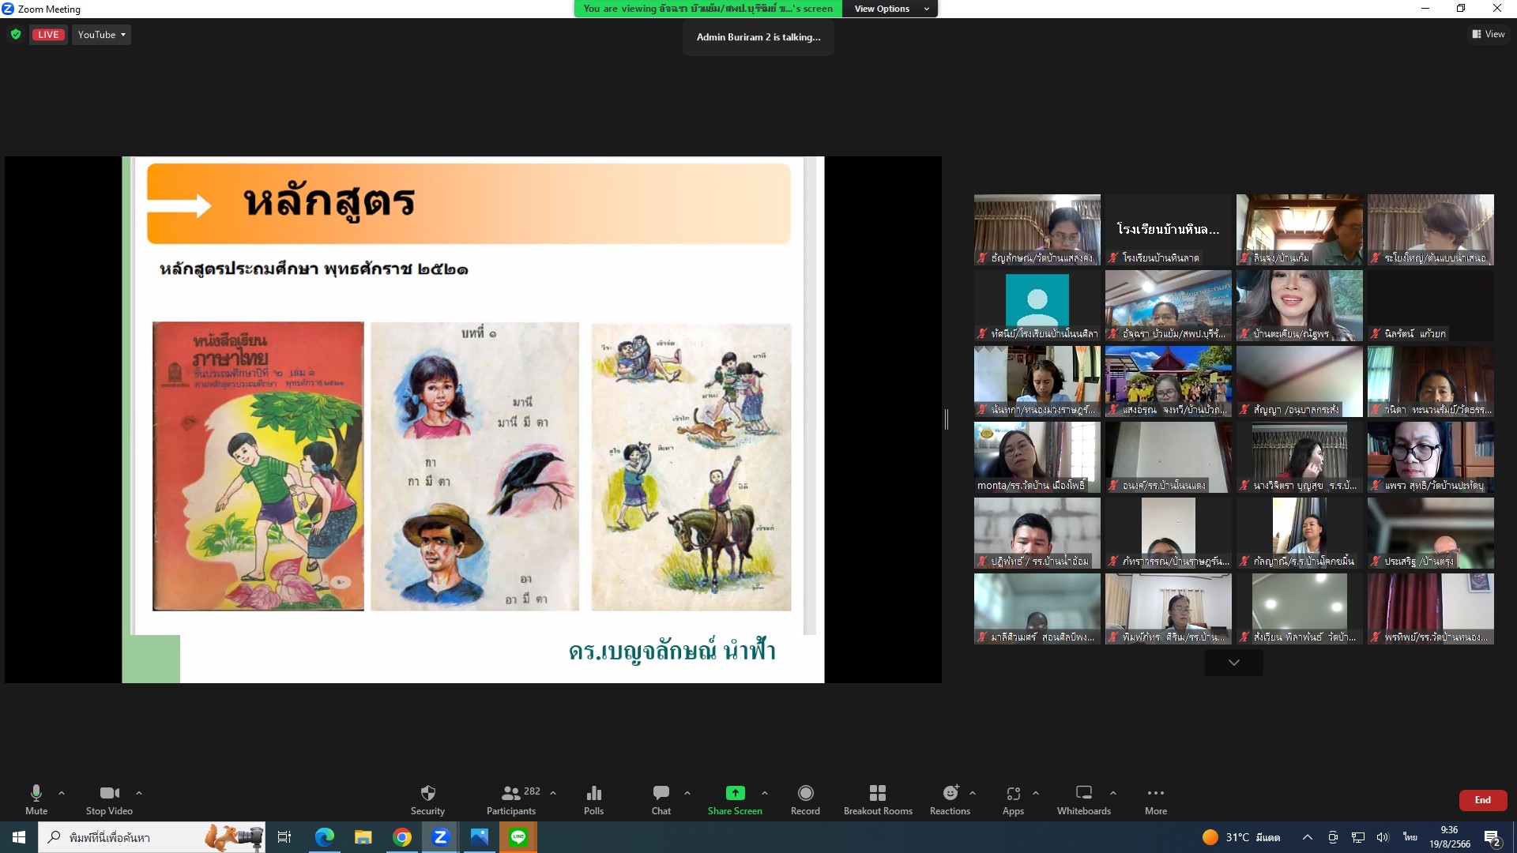This screenshot has width=1517, height=853.
Task: Select Pathipat participant video tile with water bottle
Action: coord(1037,533)
